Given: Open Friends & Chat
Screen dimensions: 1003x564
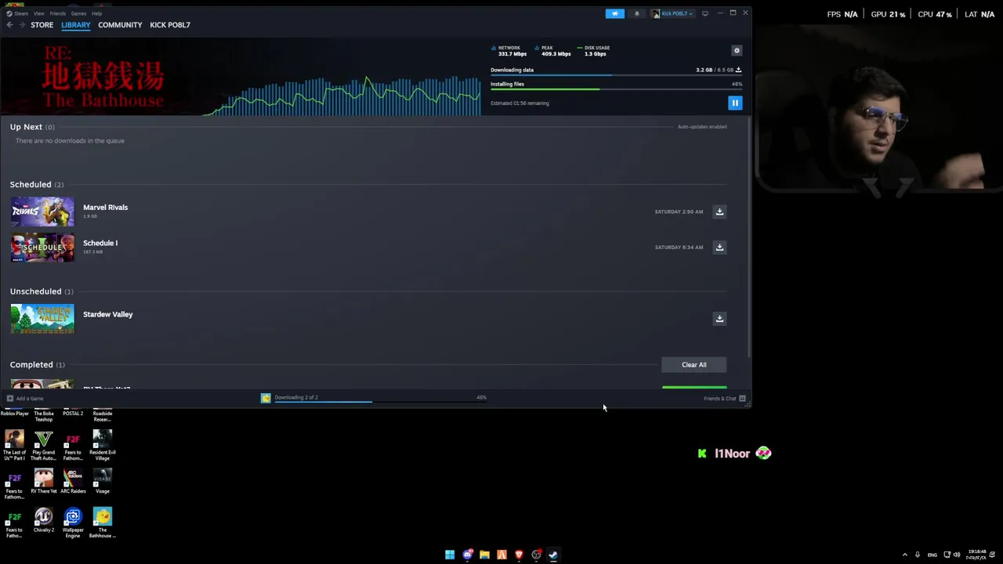Looking at the screenshot, I should tap(724, 398).
